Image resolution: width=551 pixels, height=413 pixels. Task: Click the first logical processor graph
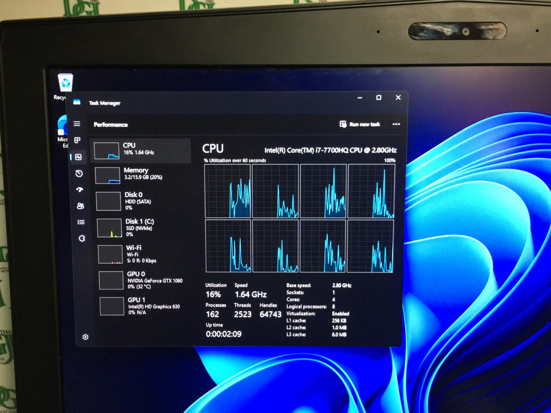(228, 191)
